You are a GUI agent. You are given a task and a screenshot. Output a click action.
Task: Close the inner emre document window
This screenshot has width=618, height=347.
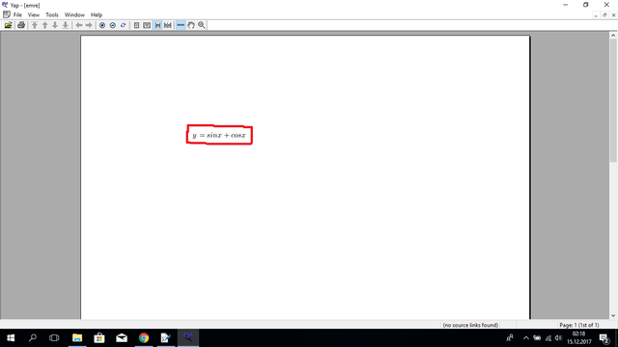(614, 15)
